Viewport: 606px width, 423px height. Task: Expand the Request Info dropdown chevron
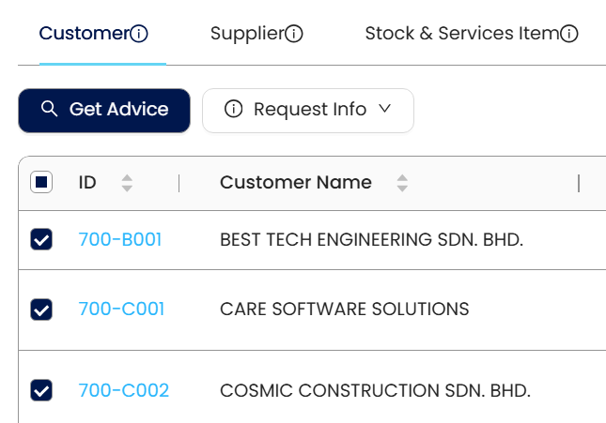tap(384, 110)
